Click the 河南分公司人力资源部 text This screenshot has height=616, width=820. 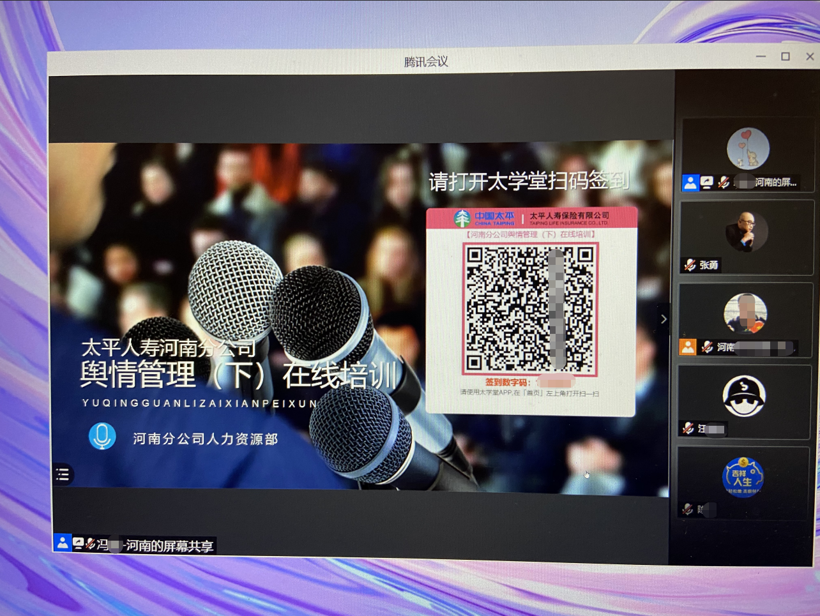coord(206,439)
